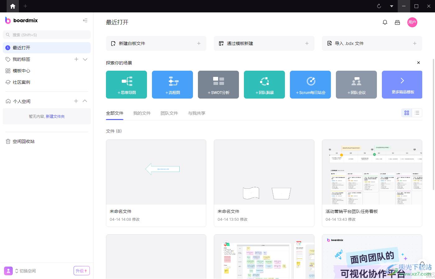The width and height of the screenshot is (435, 279).
Task: Click the refresh icon in title bar
Action: click(379, 6)
